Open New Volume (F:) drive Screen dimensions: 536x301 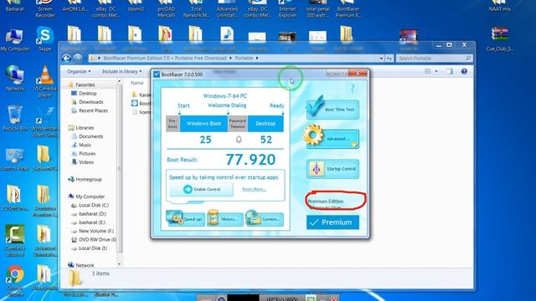click(x=96, y=231)
